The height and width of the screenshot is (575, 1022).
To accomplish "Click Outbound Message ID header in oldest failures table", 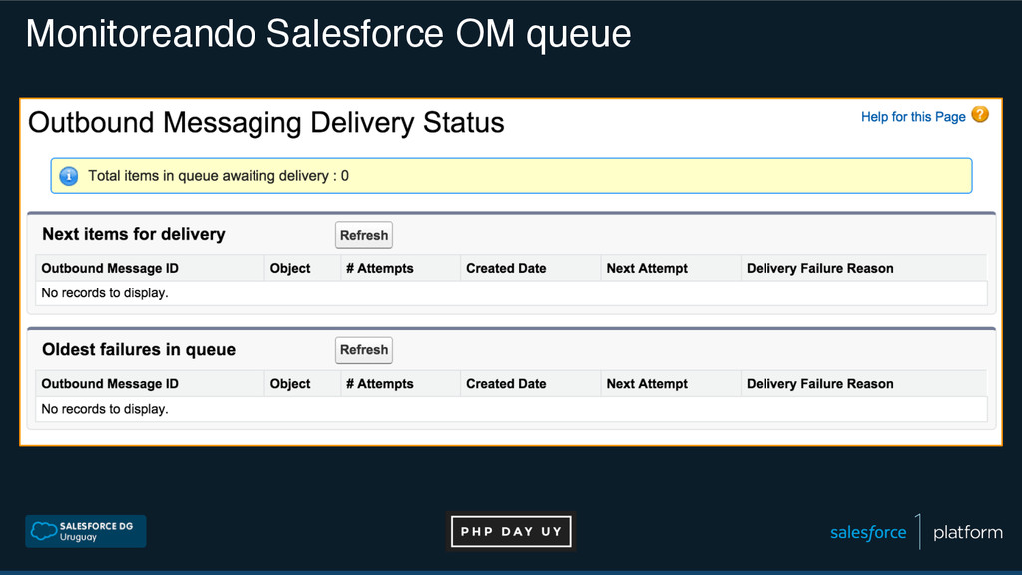I will click(x=110, y=384).
